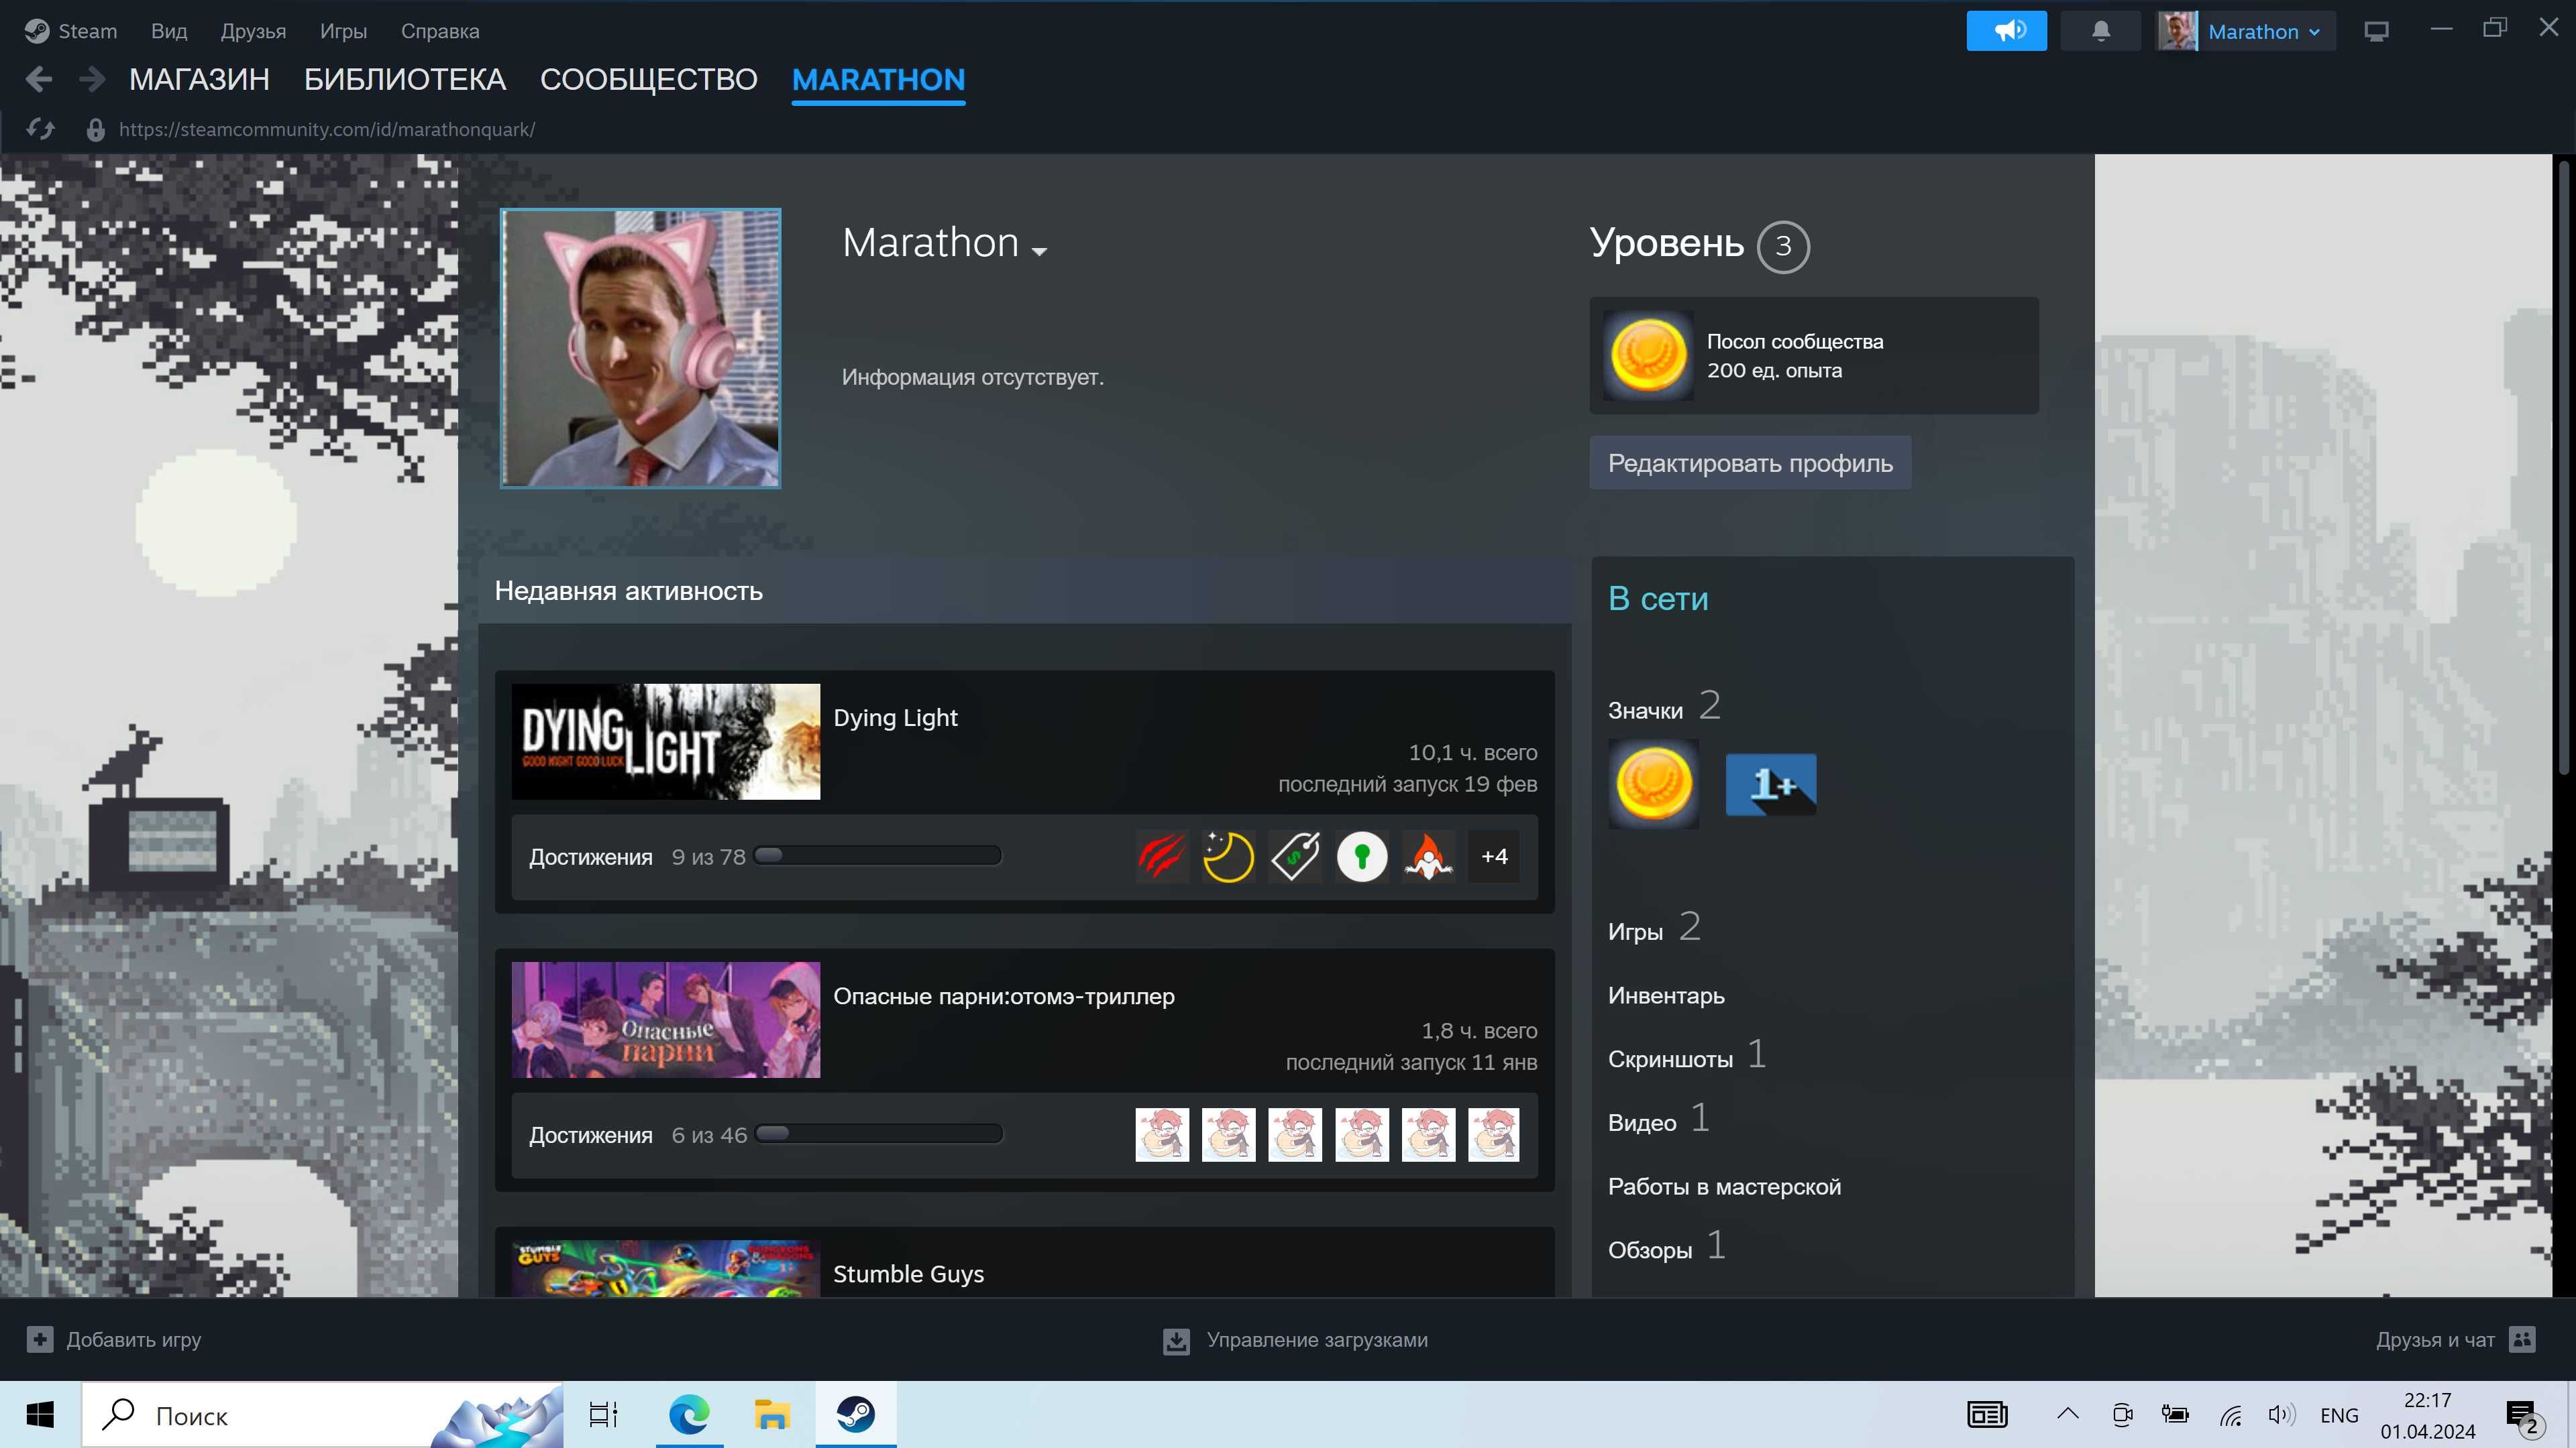Reload the page with refresh icon

(40, 129)
